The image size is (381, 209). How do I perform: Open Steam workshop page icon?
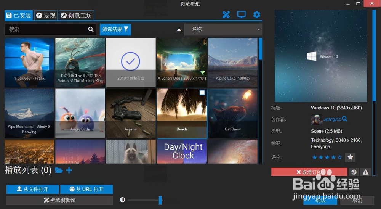[x=354, y=172]
